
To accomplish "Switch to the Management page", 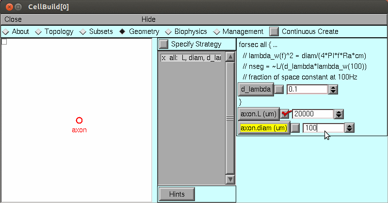I will tap(216, 31).
